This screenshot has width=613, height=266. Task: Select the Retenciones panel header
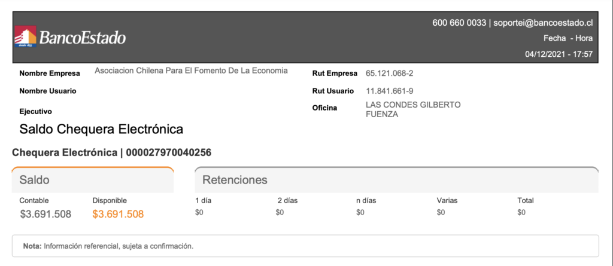point(396,180)
